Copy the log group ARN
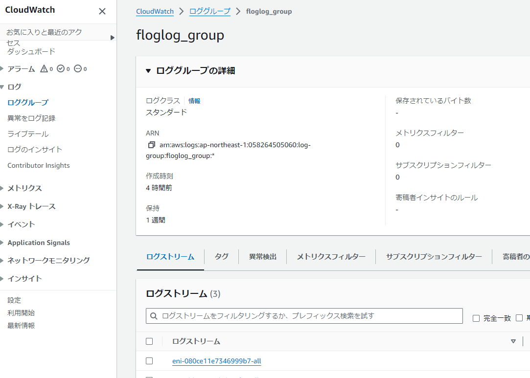 pos(151,145)
